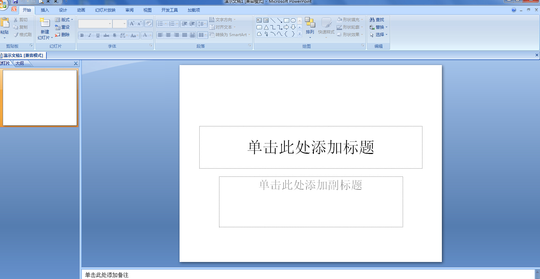Image resolution: width=540 pixels, height=279 pixels.
Task: Toggle Justify text alignment
Action: (x=185, y=35)
